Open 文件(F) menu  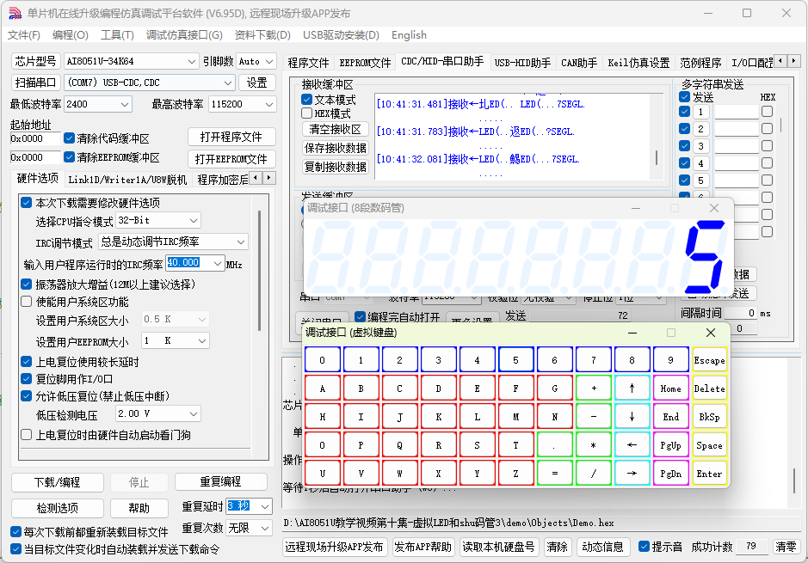24,35
